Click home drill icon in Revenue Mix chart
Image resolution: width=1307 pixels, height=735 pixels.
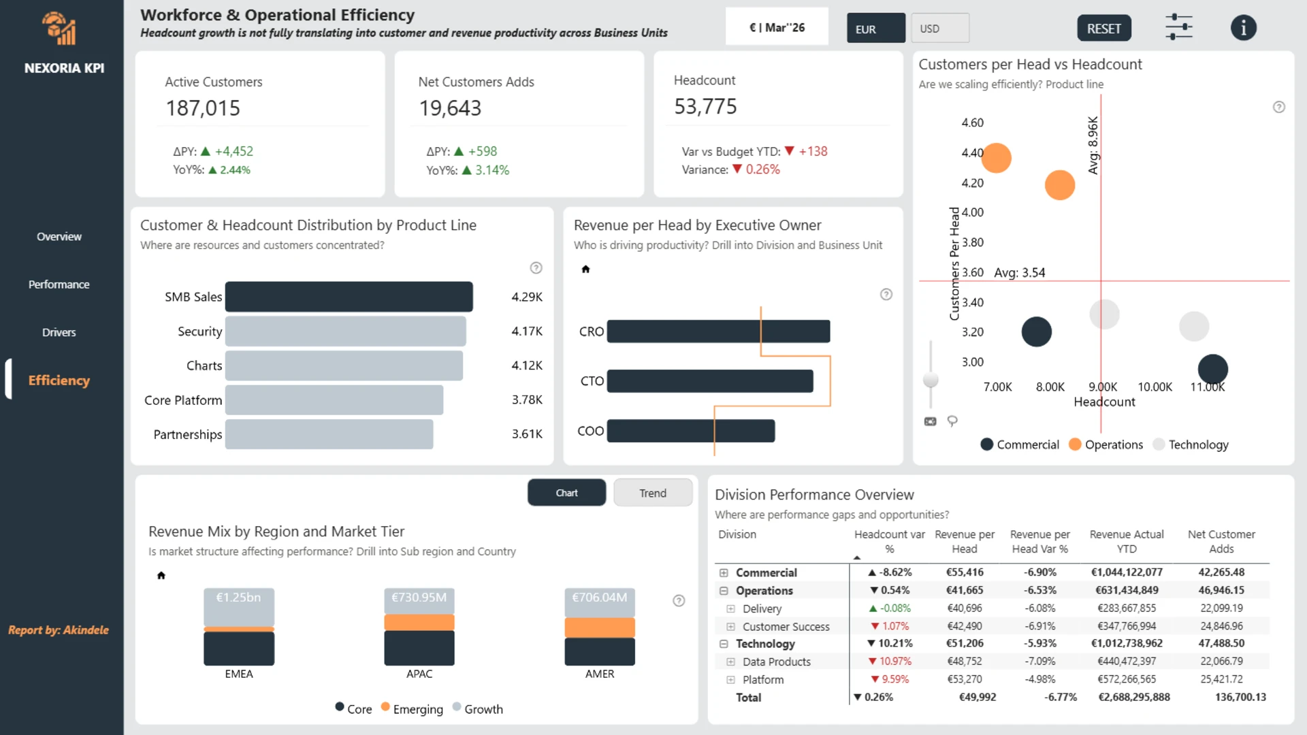(161, 576)
